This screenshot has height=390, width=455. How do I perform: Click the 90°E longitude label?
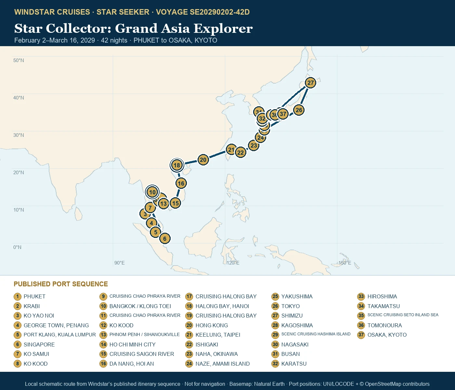pyautogui.click(x=119, y=263)
